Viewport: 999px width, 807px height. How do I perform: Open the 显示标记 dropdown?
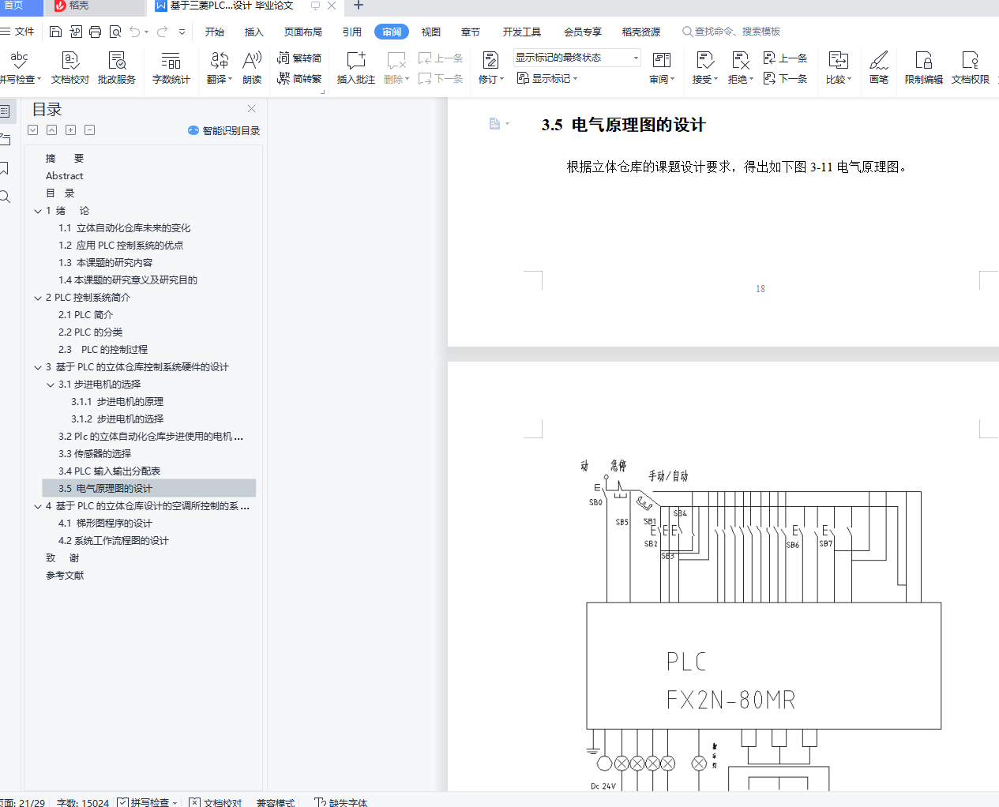click(547, 79)
